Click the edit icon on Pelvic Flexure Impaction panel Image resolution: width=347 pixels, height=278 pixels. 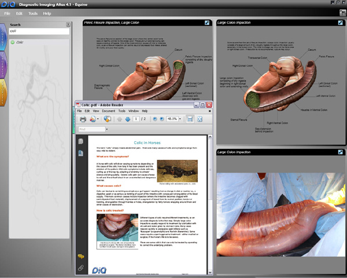pos(207,23)
